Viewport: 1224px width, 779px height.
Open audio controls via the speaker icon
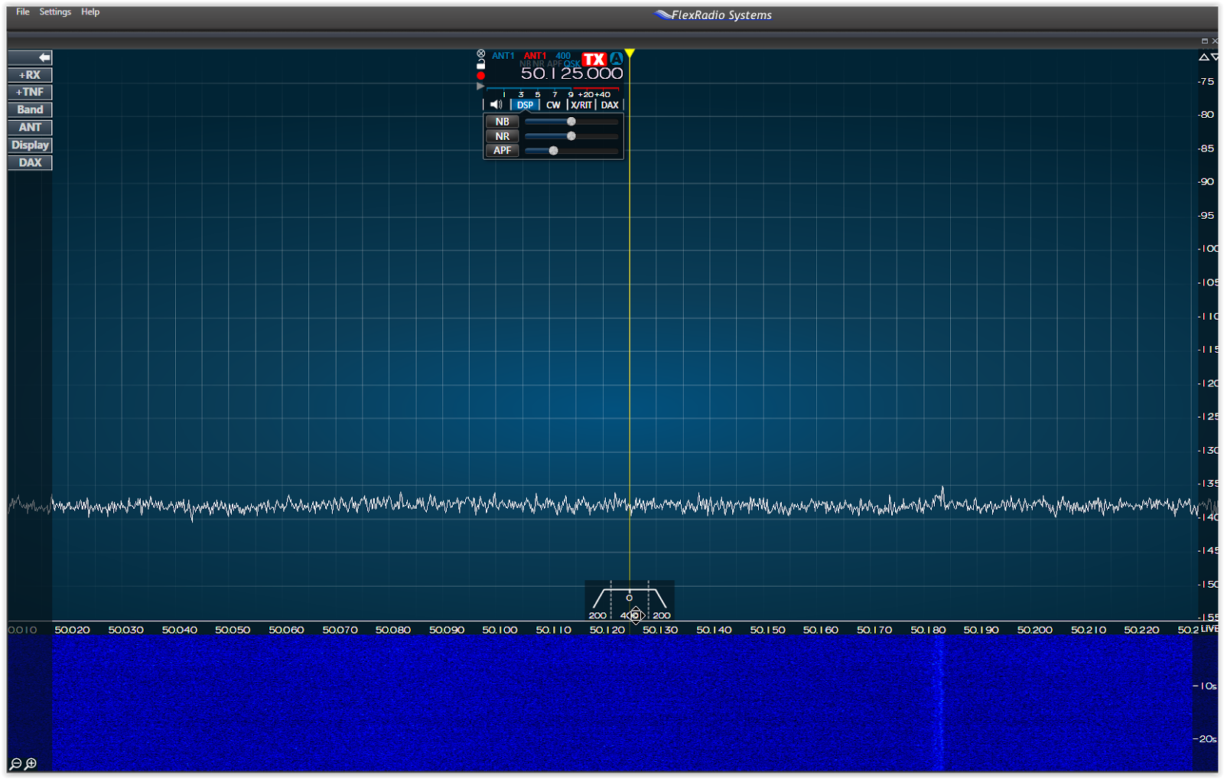[496, 104]
